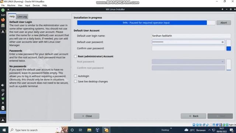Enable the Autologin checkbox

(x=75, y=76)
